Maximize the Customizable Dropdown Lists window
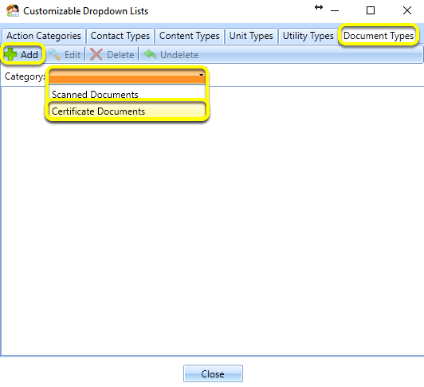This screenshot has height=387, width=424. [x=371, y=10]
